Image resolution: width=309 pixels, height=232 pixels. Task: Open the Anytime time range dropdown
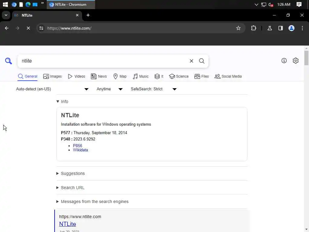click(x=110, y=89)
